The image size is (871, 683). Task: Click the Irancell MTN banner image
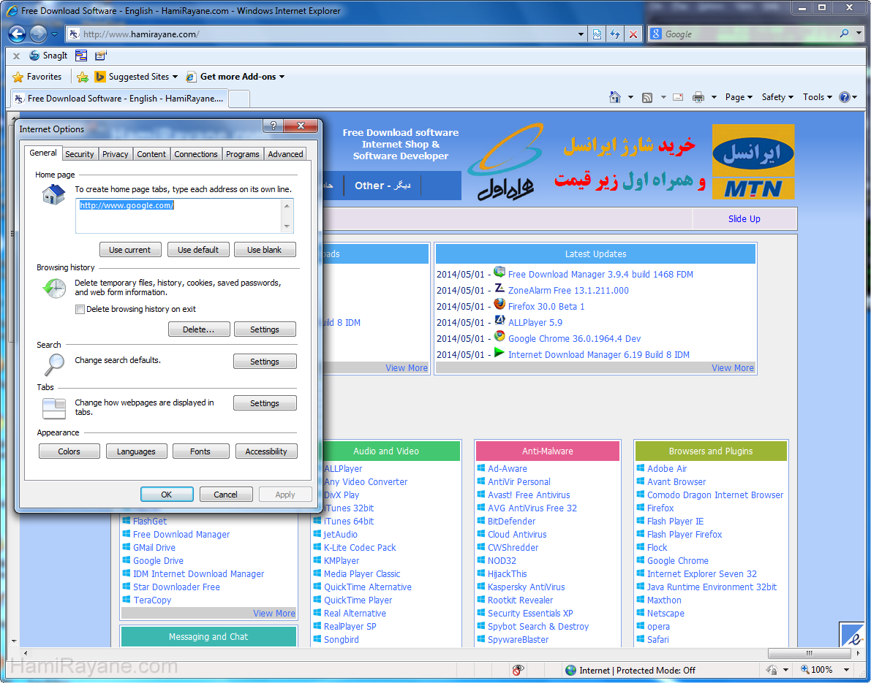pyautogui.click(x=753, y=161)
